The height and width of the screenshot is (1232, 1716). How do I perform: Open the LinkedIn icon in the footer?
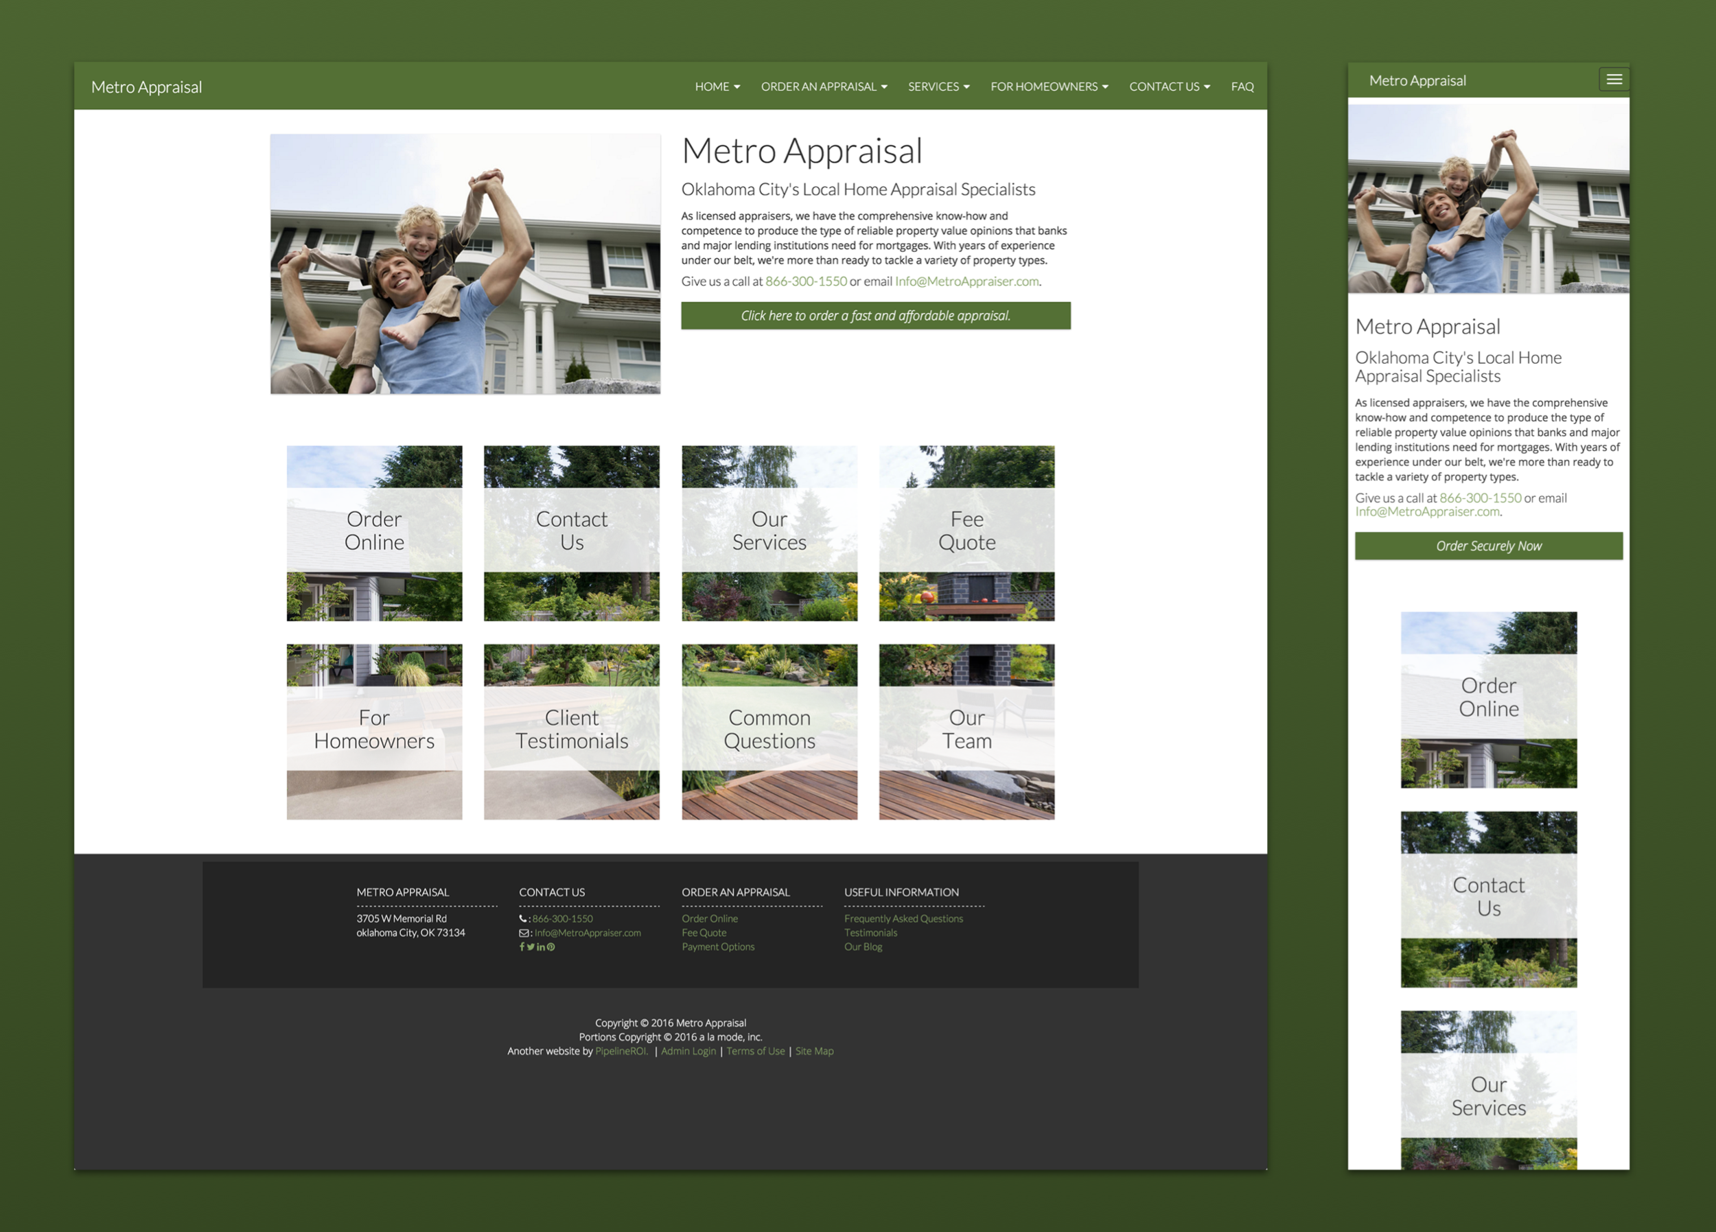click(541, 946)
